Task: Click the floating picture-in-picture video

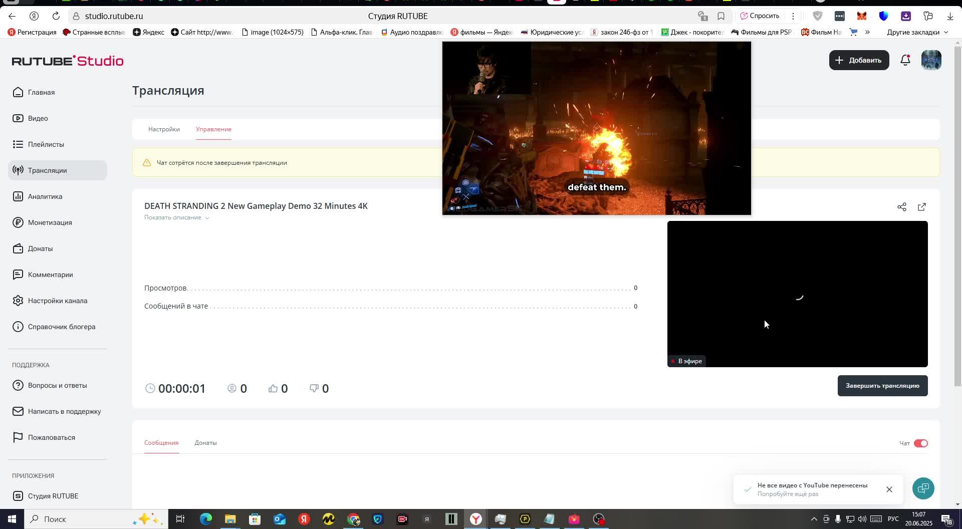Action: pyautogui.click(x=596, y=128)
